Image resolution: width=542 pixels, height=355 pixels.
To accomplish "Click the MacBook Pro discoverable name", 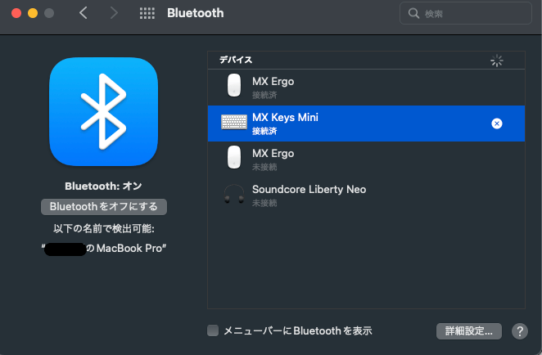I will pyautogui.click(x=104, y=249).
